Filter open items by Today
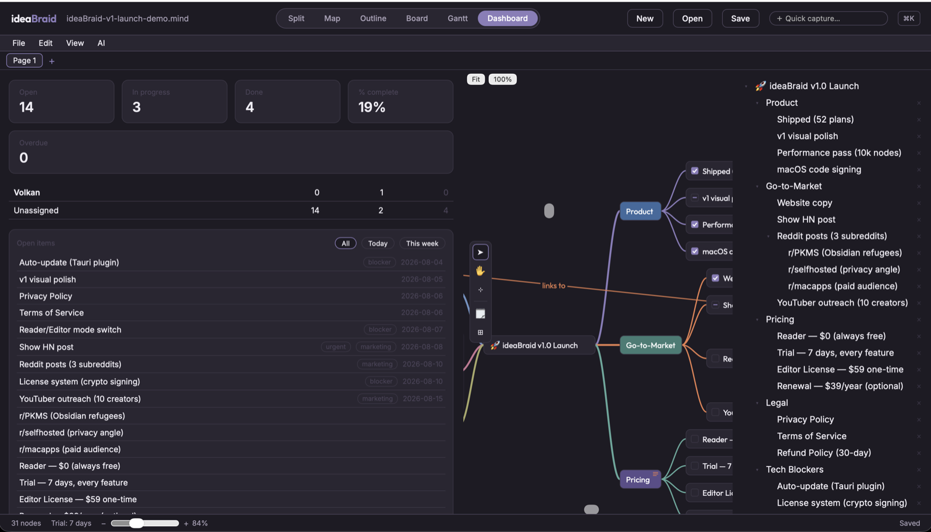 click(x=378, y=243)
